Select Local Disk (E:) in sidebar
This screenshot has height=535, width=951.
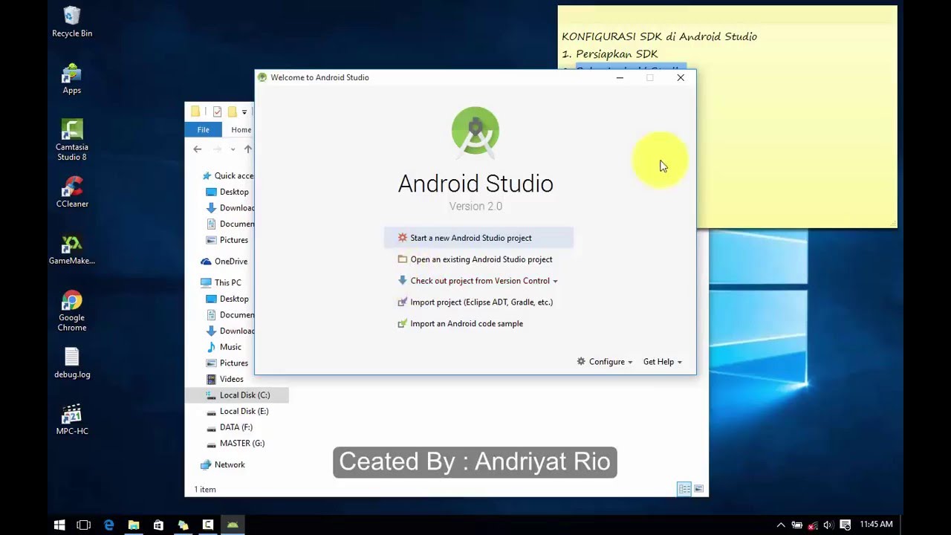tap(237, 411)
